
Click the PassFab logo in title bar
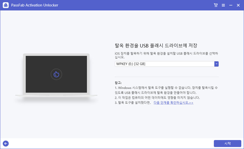[6, 5]
